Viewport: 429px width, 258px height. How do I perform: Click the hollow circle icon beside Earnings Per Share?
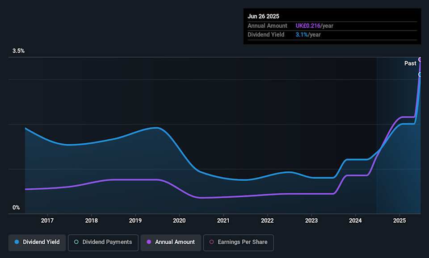coord(211,242)
